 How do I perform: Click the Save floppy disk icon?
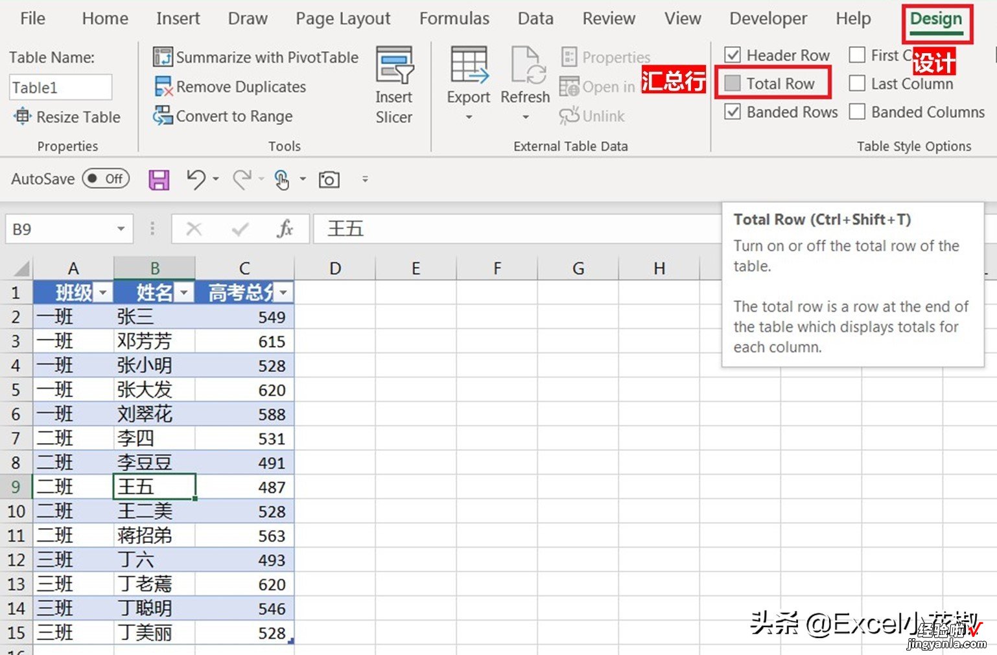click(159, 179)
